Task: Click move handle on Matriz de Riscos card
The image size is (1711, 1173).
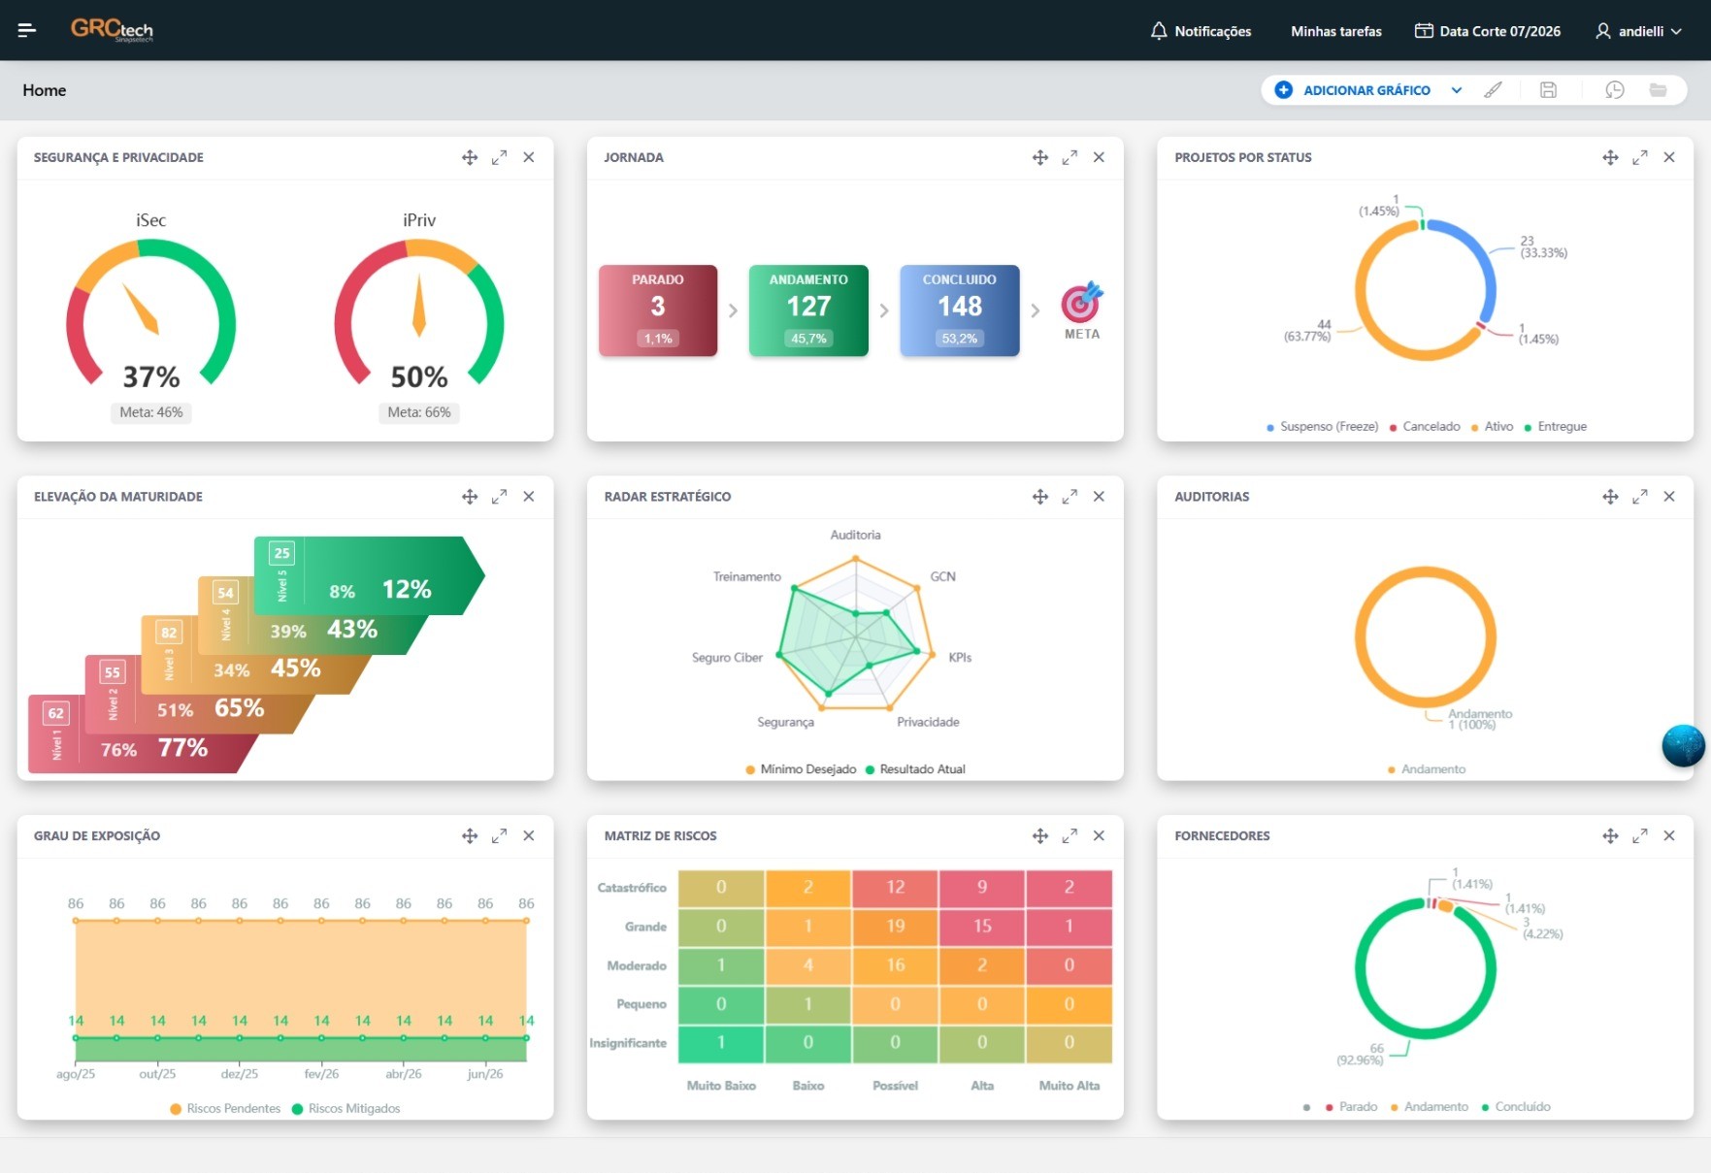Action: tap(1040, 835)
